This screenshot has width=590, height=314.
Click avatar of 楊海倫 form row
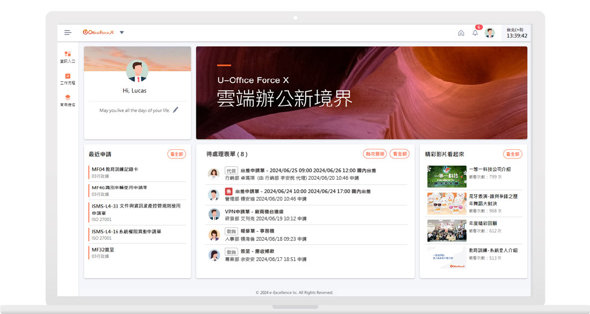[x=213, y=235]
